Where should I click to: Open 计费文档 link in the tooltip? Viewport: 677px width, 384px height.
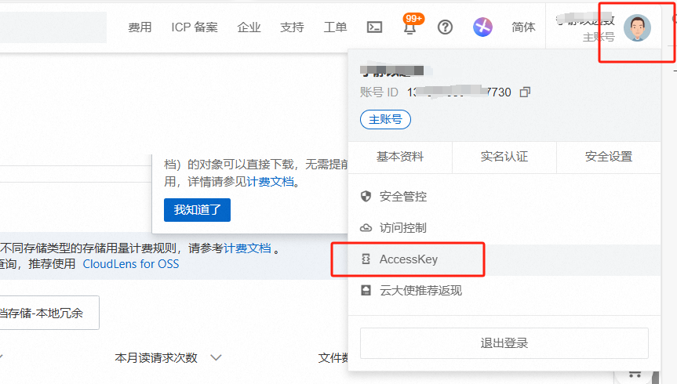point(271,182)
